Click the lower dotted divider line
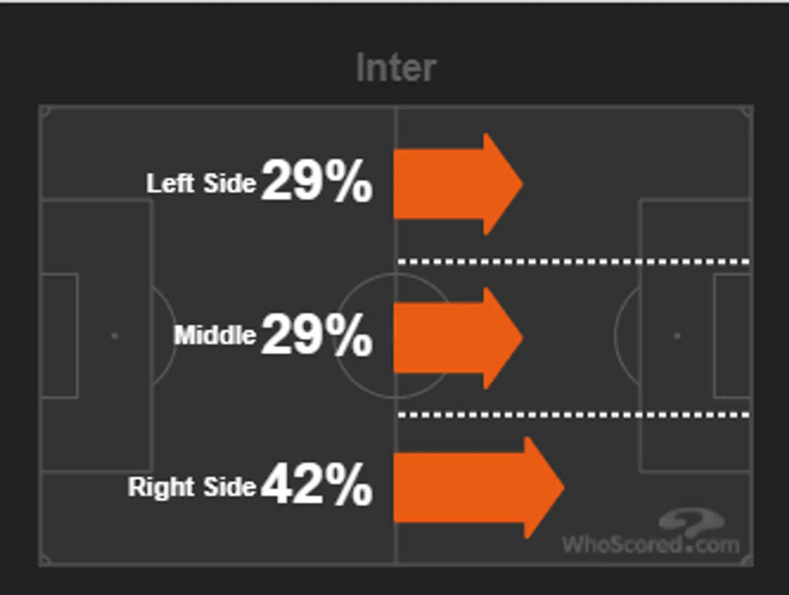The image size is (789, 595). click(x=573, y=415)
